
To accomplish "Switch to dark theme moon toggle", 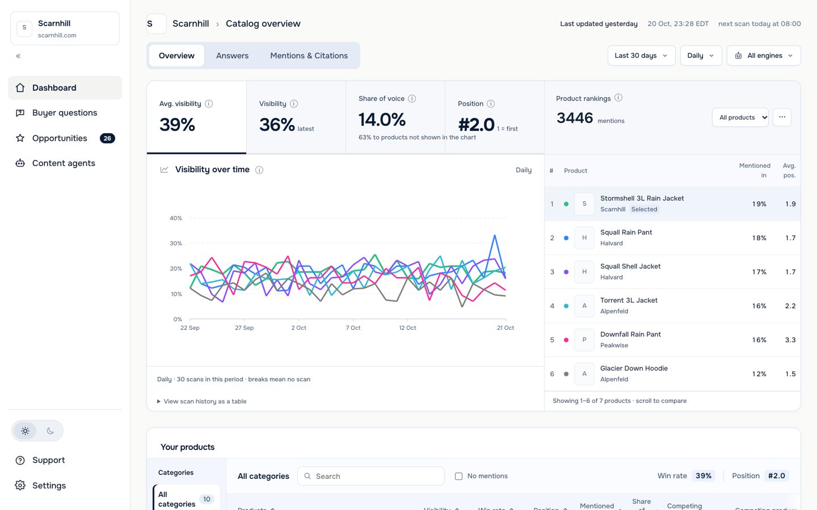I will click(x=50, y=431).
